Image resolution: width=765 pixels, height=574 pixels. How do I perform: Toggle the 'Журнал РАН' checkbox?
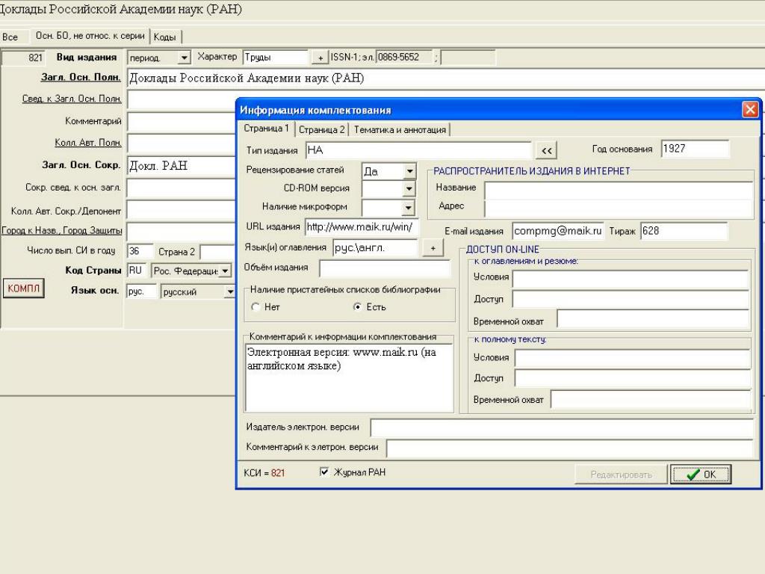tap(324, 472)
